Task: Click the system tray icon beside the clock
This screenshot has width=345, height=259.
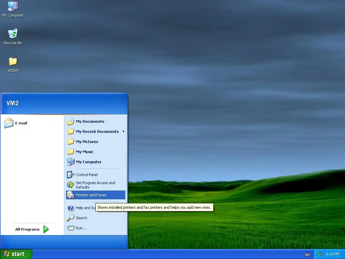Action: pyautogui.click(x=320, y=254)
